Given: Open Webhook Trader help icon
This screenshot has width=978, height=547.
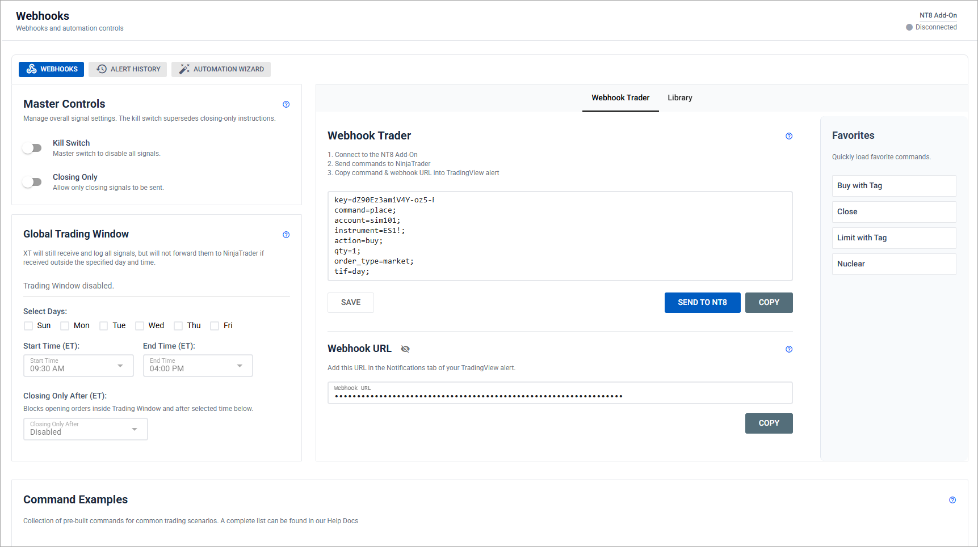Looking at the screenshot, I should 789,136.
